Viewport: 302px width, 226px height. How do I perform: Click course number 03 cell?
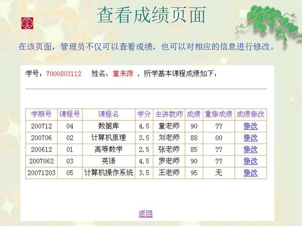[70, 161]
